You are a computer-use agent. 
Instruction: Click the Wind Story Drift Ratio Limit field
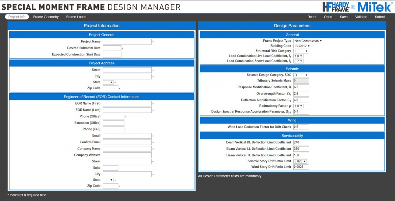pyautogui.click(x=301, y=167)
